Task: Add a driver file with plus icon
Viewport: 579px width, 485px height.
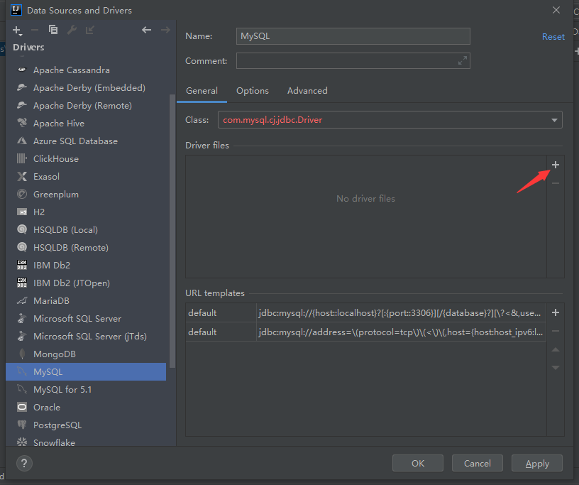Action: [x=556, y=165]
